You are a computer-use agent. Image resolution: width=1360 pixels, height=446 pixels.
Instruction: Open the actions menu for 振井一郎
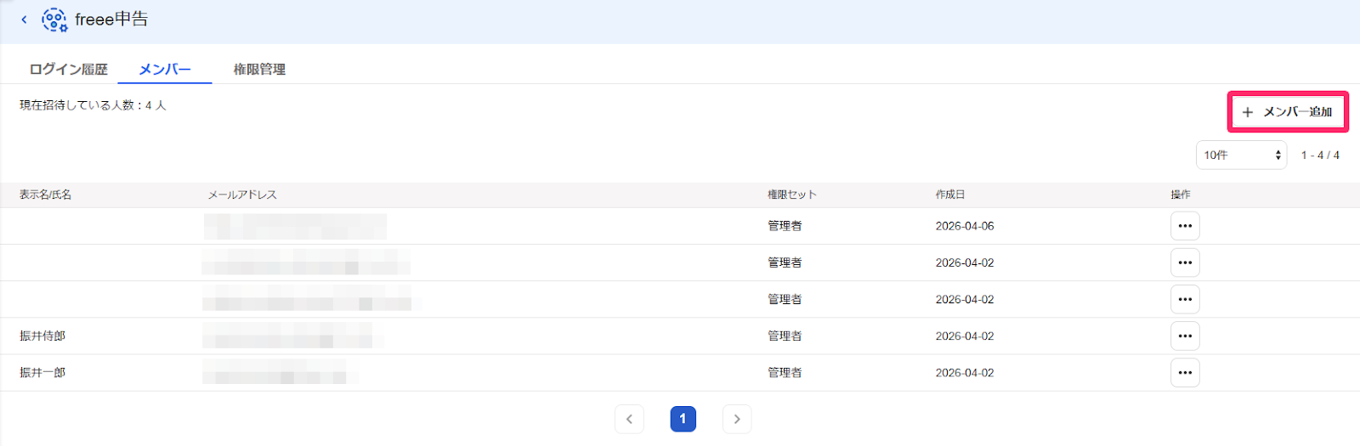pyautogui.click(x=1185, y=372)
